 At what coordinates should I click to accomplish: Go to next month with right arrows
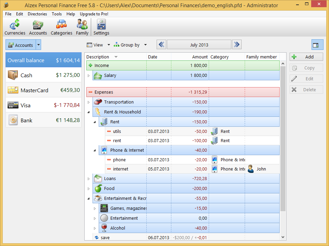[x=237, y=44]
